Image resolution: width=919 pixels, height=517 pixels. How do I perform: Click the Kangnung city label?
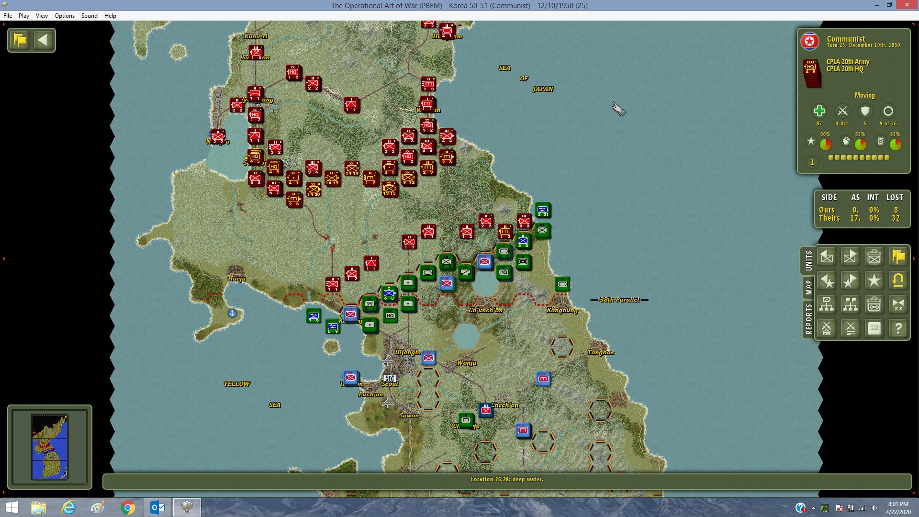tap(562, 310)
